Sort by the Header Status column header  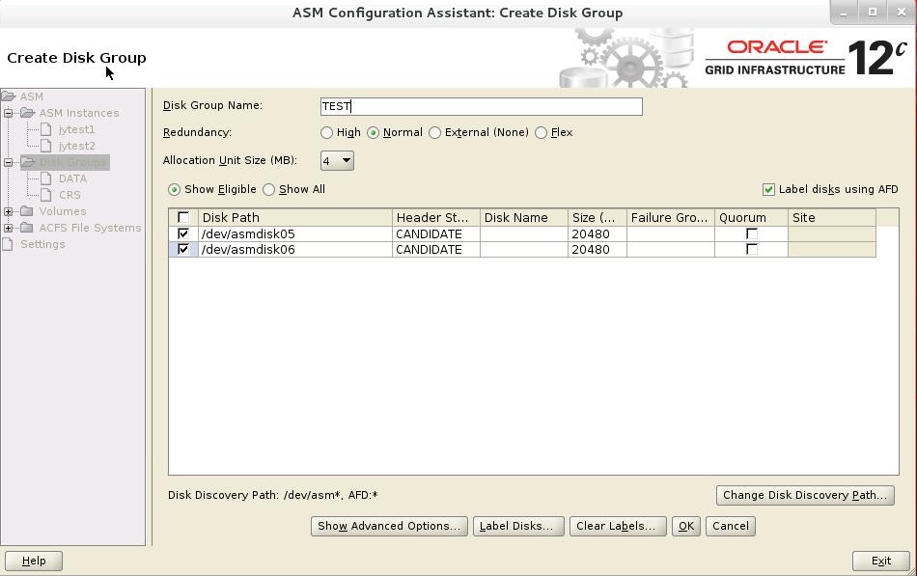pyautogui.click(x=436, y=217)
